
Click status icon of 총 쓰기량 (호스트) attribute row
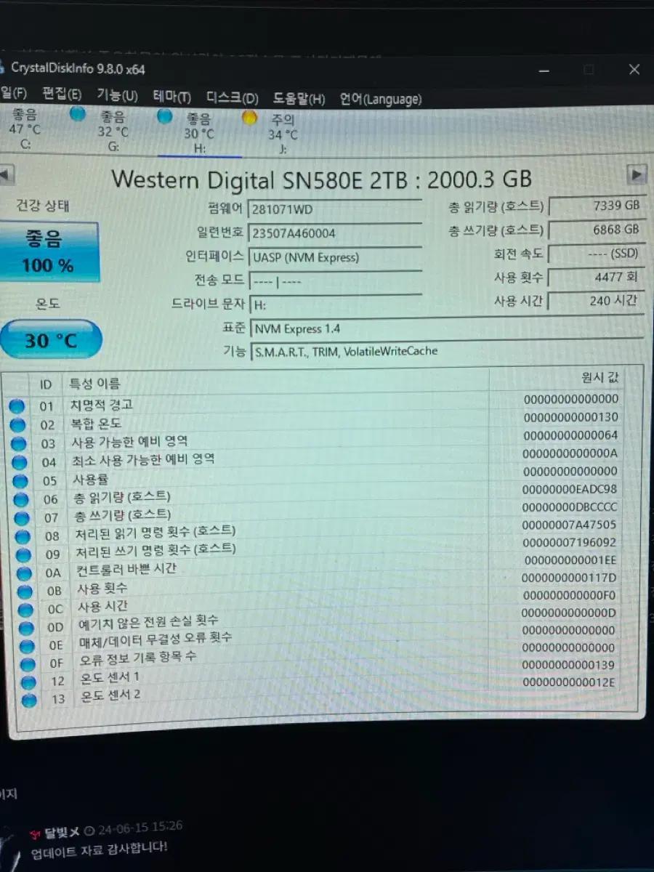(x=22, y=518)
